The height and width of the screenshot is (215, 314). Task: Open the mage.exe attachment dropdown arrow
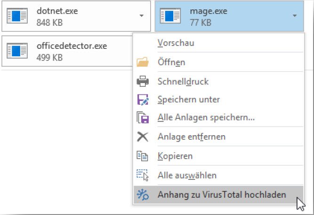(x=295, y=16)
